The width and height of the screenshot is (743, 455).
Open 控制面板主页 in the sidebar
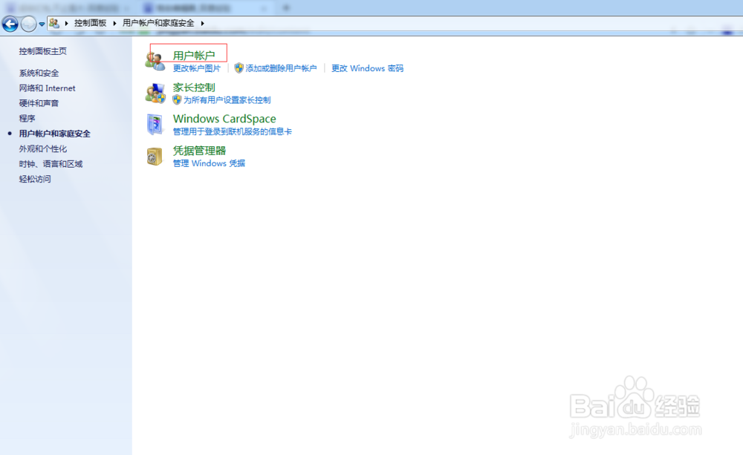tap(42, 51)
